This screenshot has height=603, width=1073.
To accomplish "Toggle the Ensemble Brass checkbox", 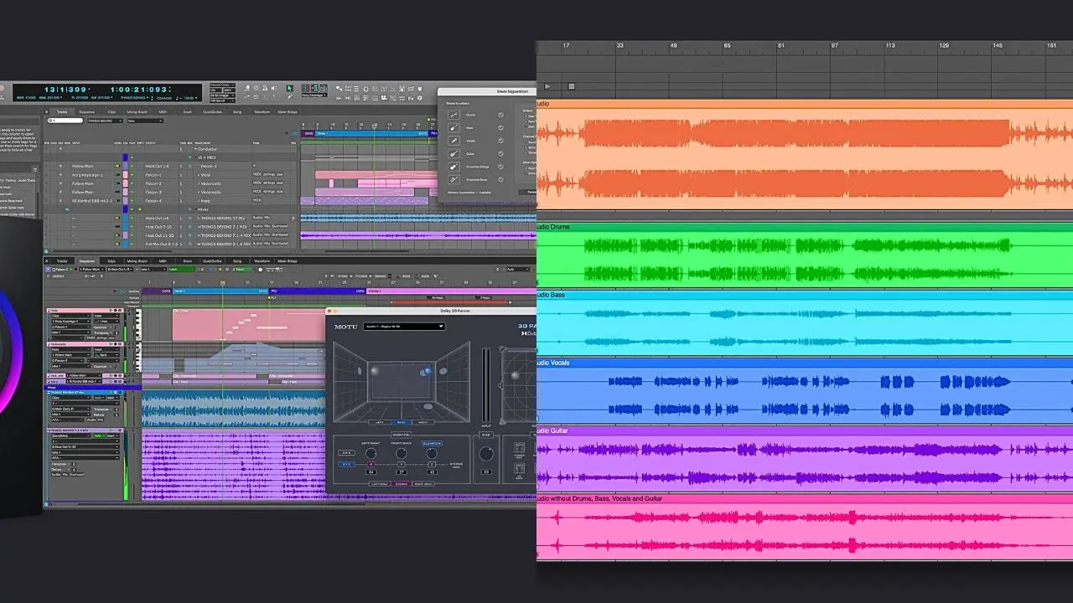I will [x=500, y=179].
